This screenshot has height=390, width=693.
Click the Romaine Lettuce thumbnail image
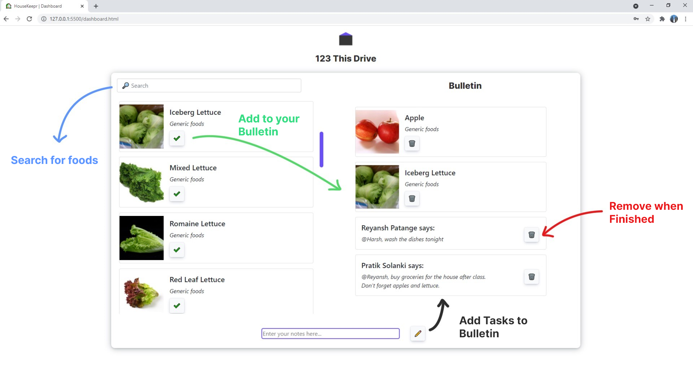coord(141,238)
